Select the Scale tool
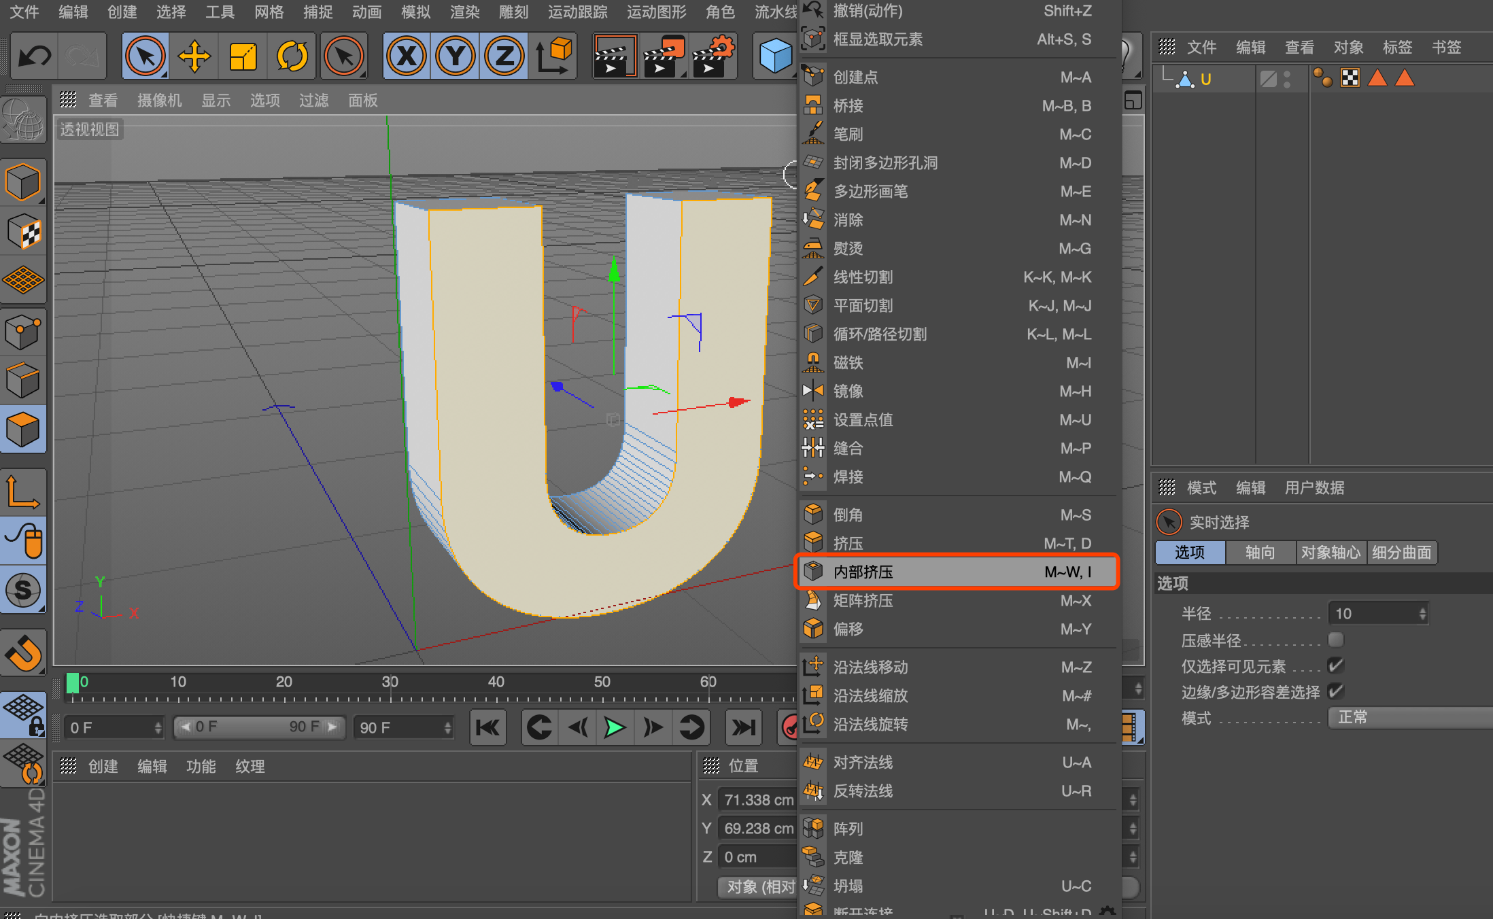Viewport: 1493px width, 919px height. tap(243, 56)
